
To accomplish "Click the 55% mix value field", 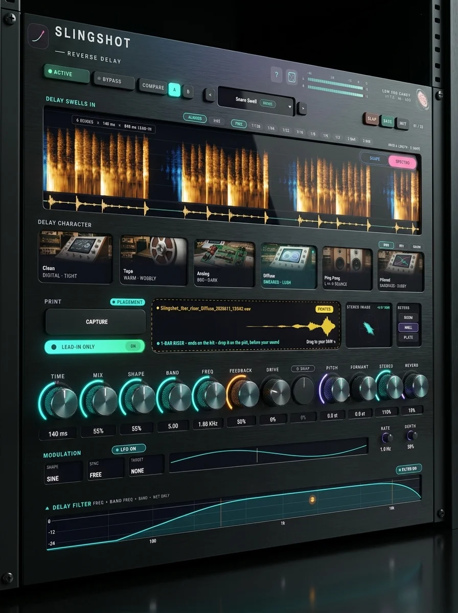I will 98,431.
